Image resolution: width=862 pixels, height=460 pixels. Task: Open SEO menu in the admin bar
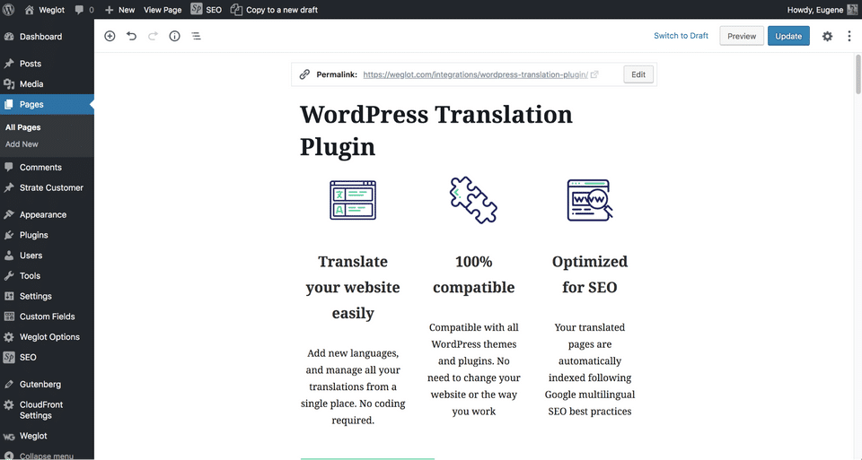(x=207, y=9)
